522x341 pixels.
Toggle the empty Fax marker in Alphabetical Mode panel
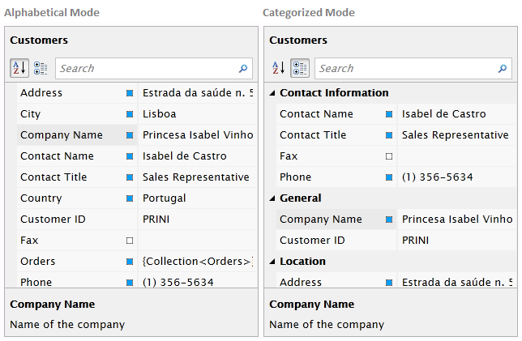130,241
